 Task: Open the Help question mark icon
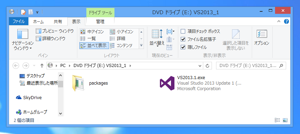[286, 21]
